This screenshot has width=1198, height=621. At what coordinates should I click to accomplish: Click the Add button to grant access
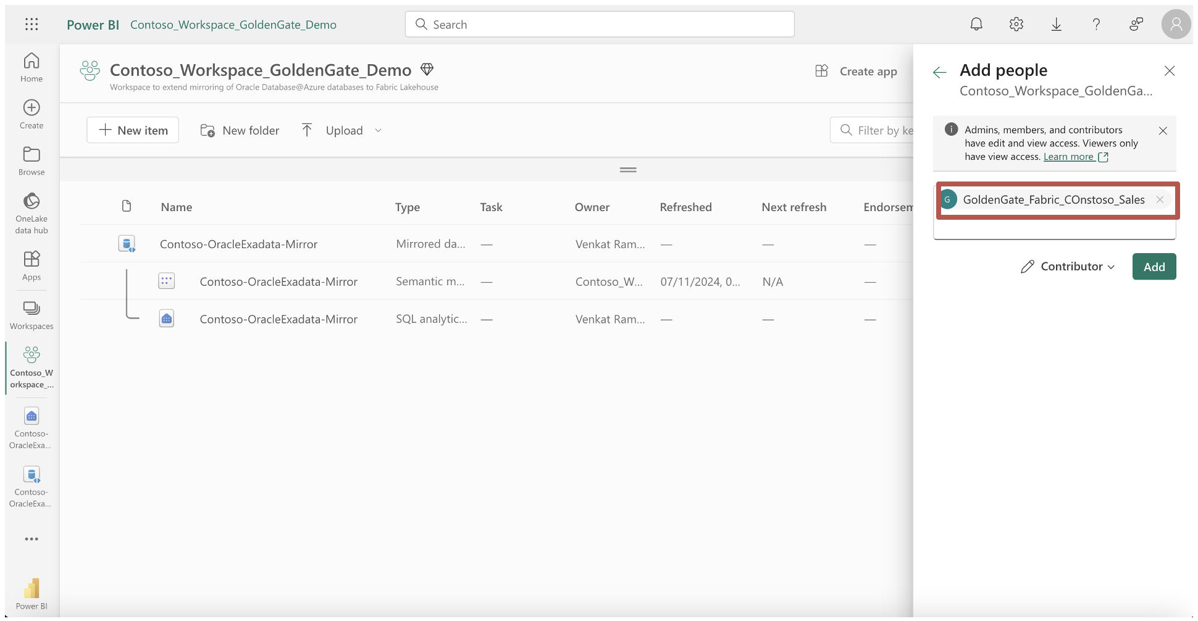click(x=1154, y=266)
